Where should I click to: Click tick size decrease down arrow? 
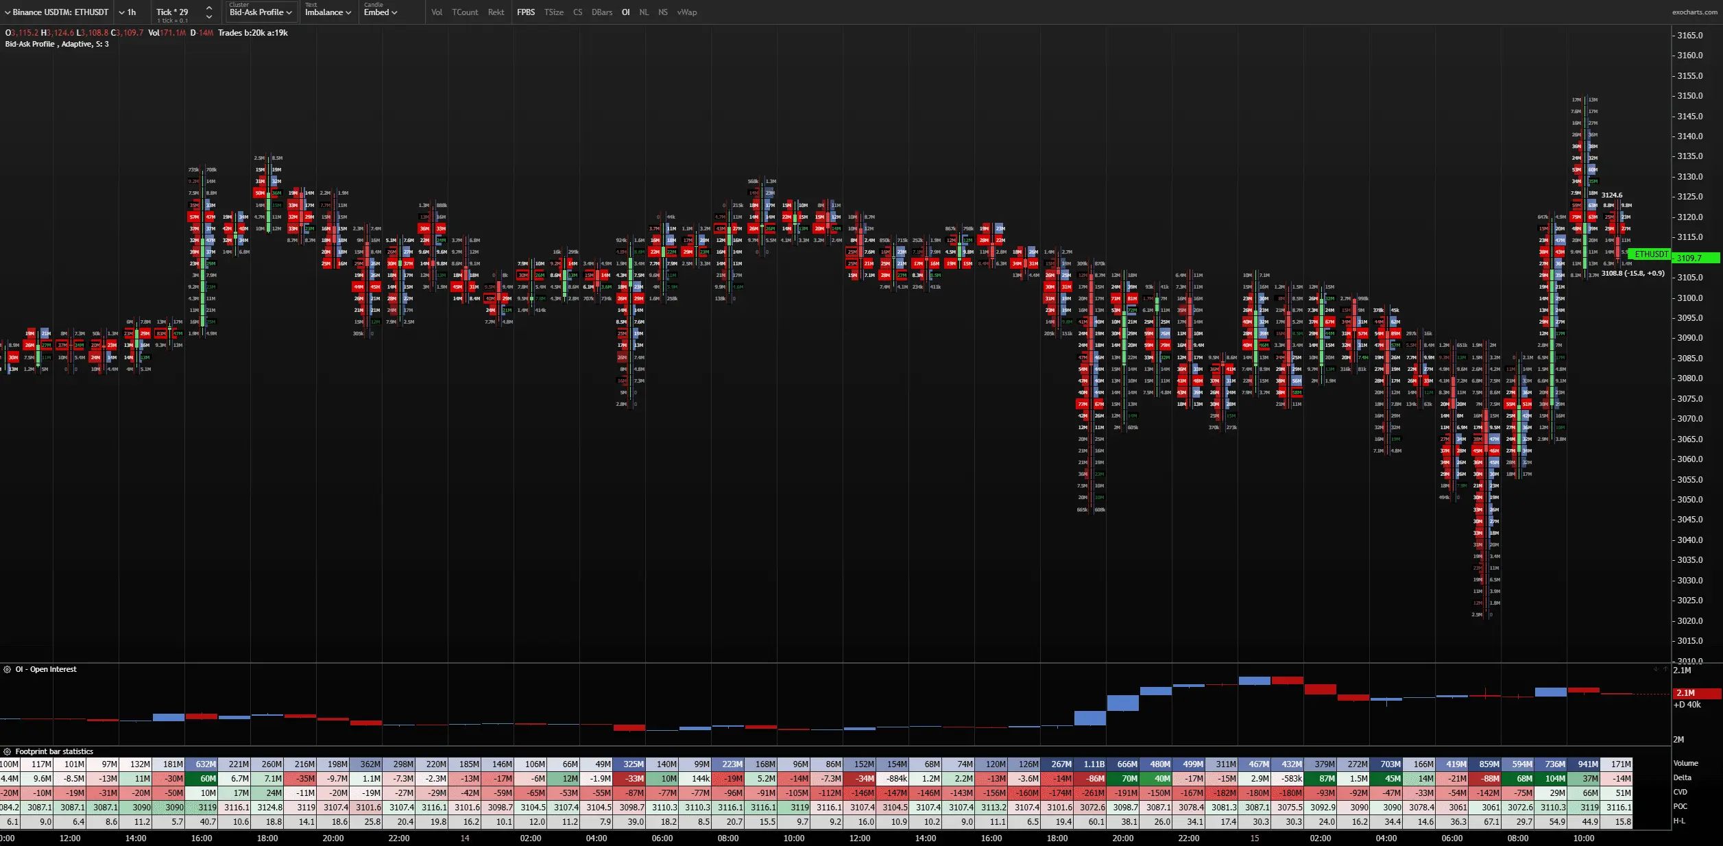click(x=209, y=17)
